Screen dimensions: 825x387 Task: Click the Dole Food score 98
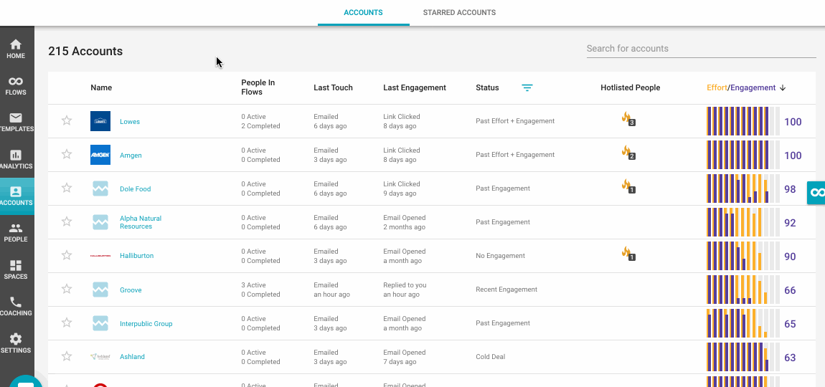[790, 189]
